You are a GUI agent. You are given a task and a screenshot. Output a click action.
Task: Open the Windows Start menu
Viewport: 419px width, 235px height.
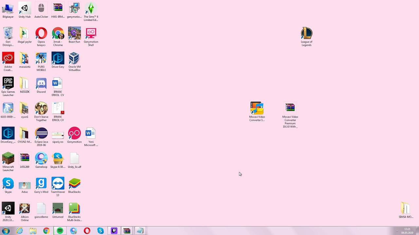(x=6, y=231)
